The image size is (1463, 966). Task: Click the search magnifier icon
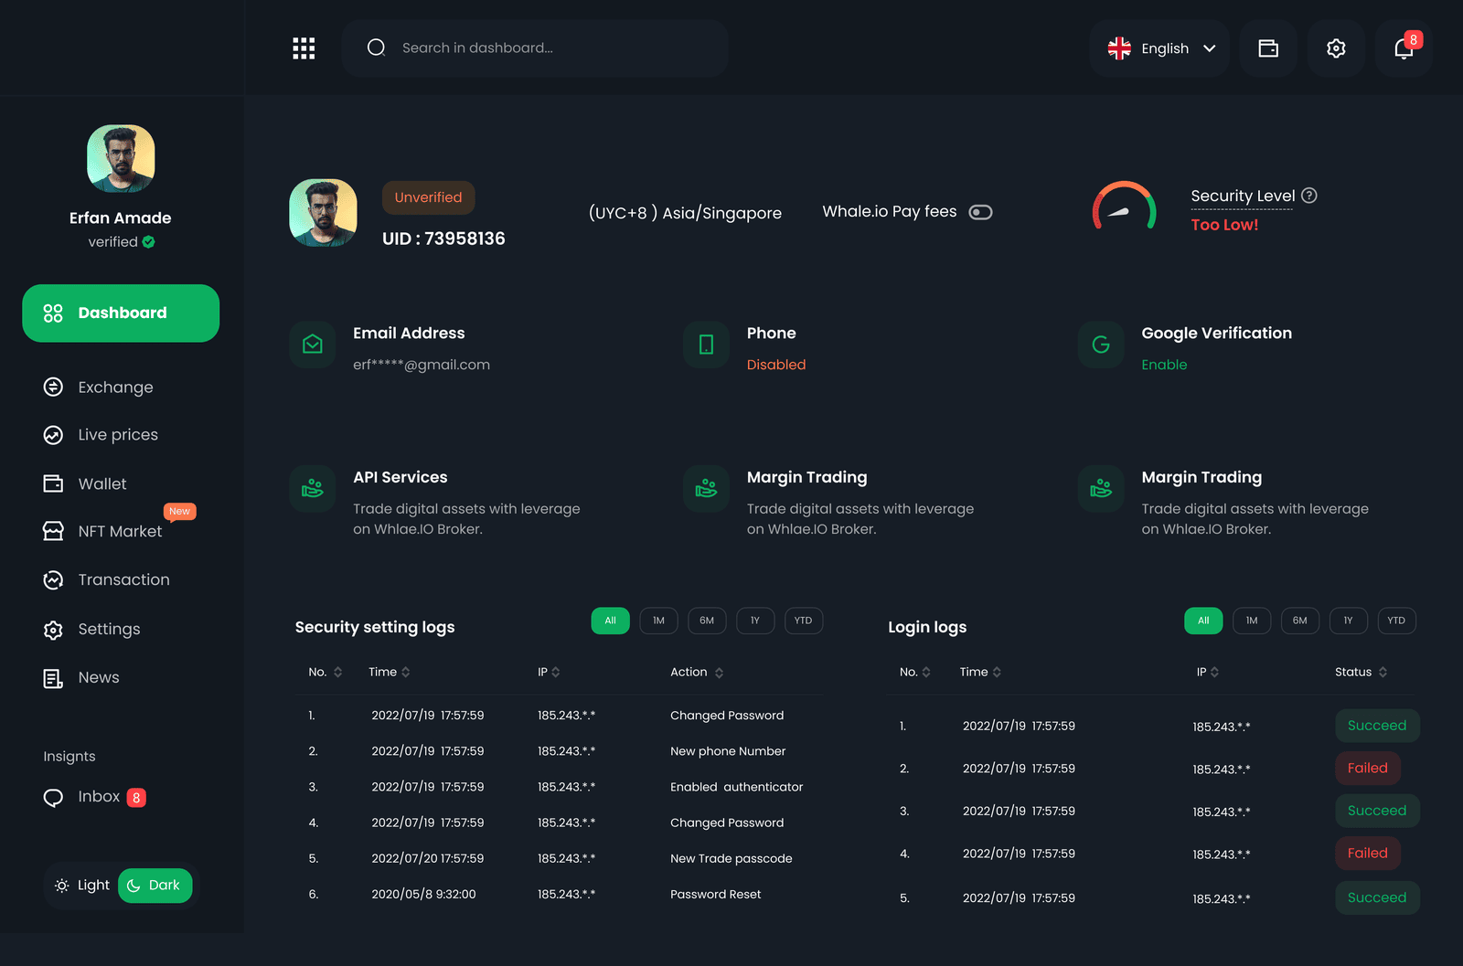pos(376,48)
